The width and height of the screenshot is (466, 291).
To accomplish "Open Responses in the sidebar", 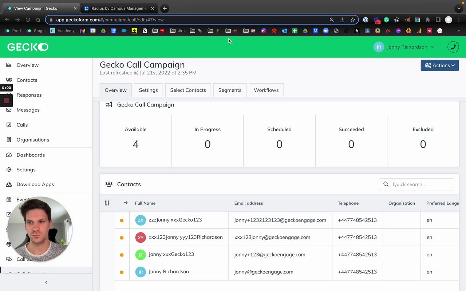I will tap(29, 95).
